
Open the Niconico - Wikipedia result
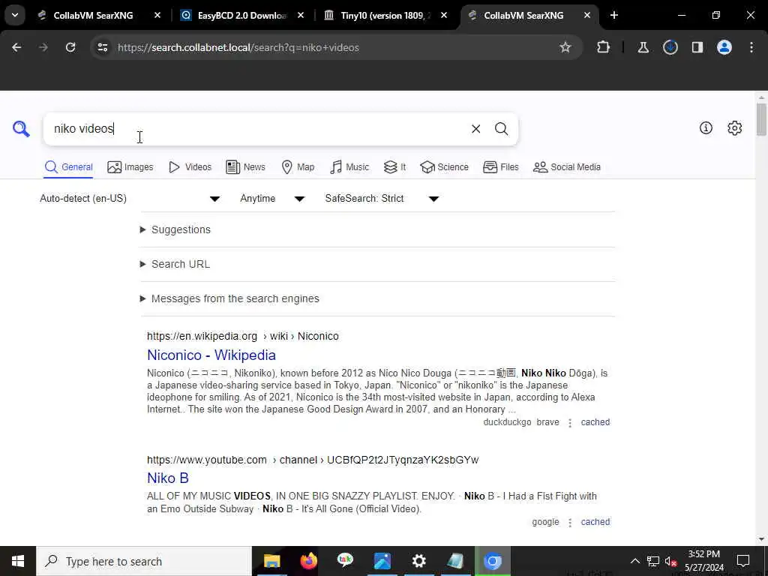point(211,355)
